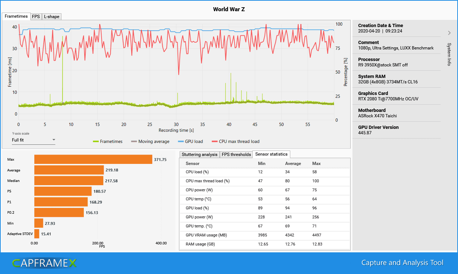
Task: Click the GPU power average value 241
Action: pyautogui.click(x=289, y=217)
